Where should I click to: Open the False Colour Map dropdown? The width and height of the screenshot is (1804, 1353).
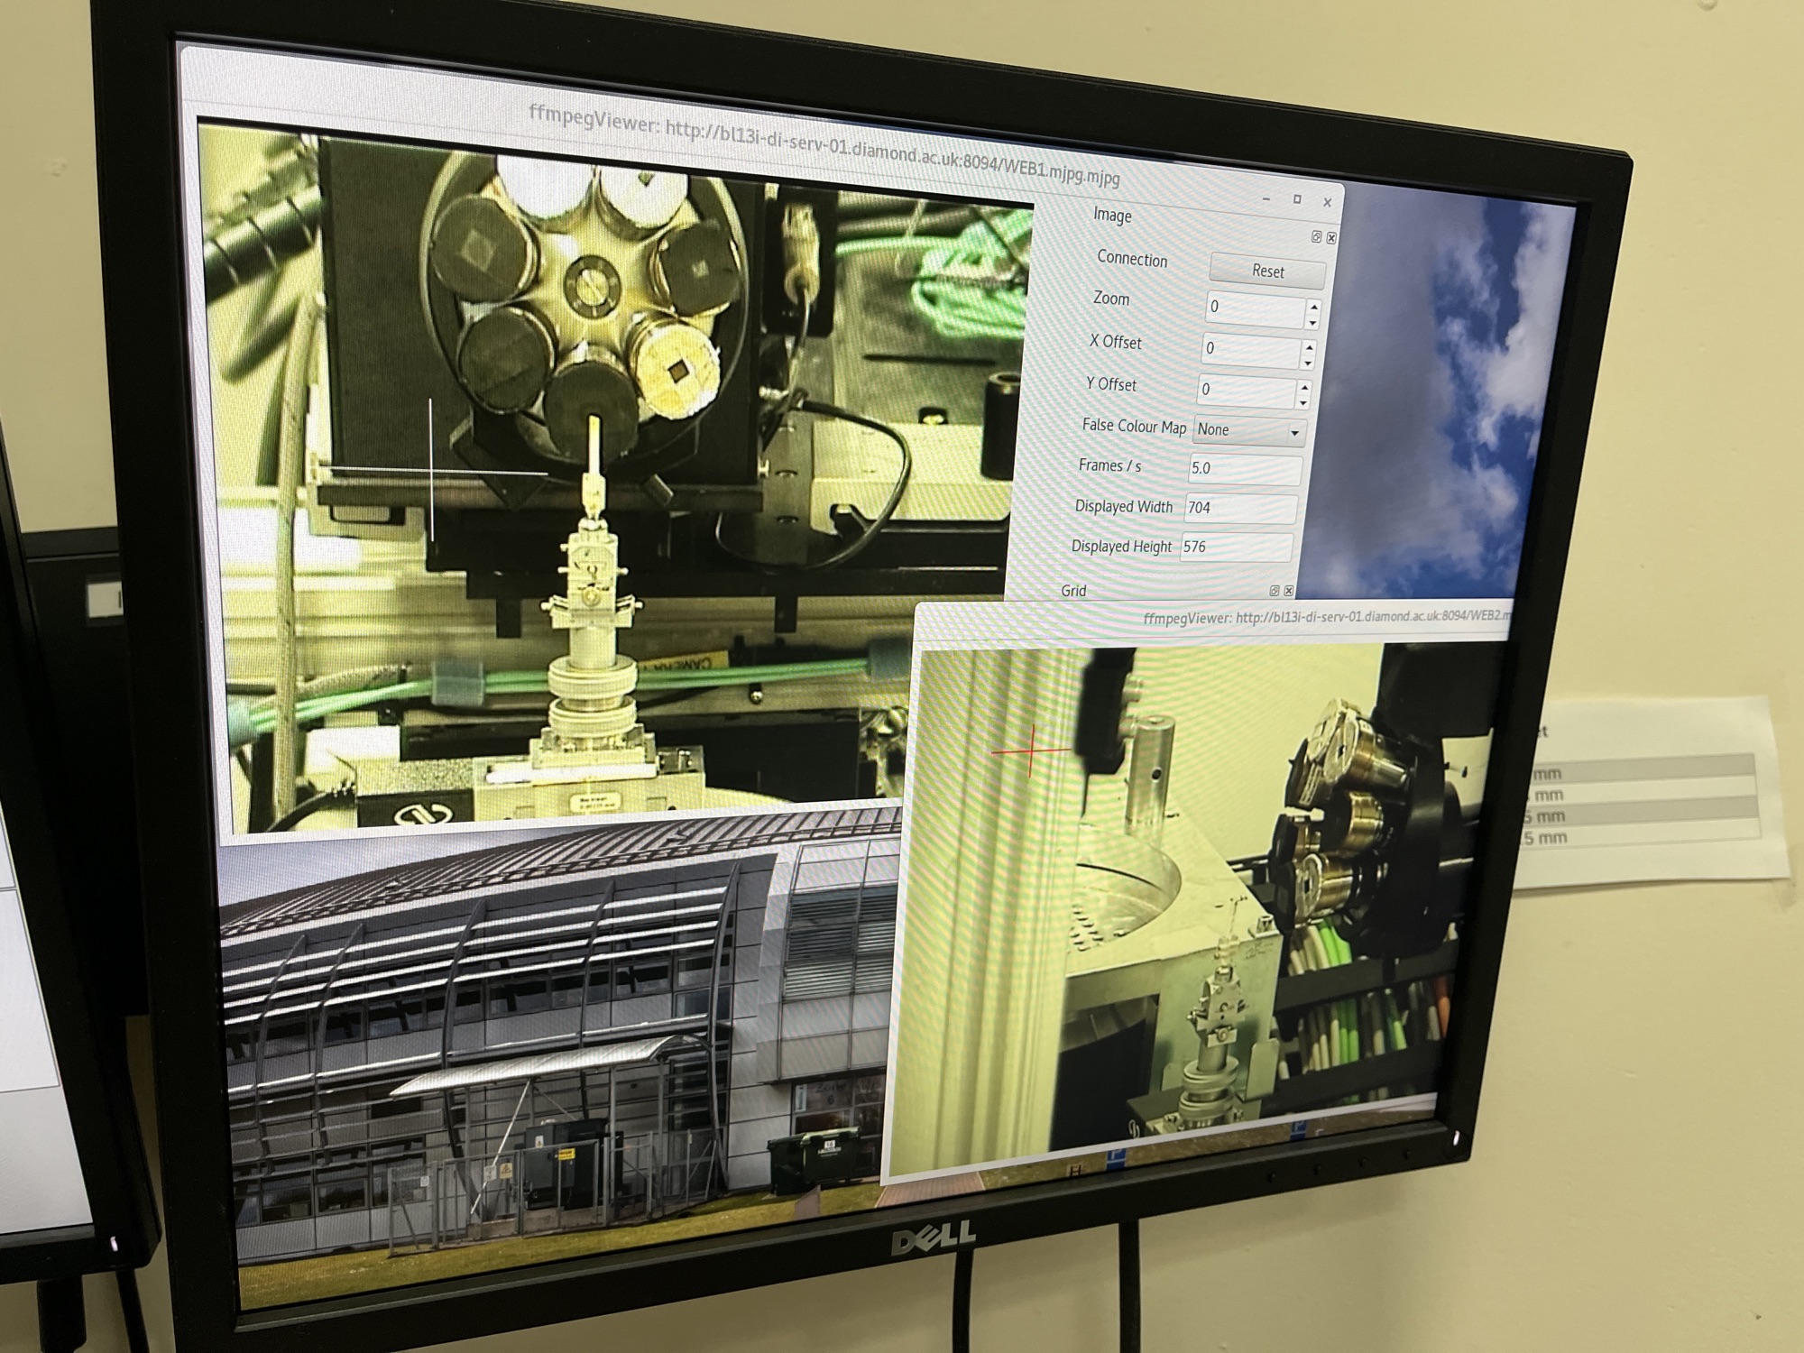pyautogui.click(x=1249, y=431)
